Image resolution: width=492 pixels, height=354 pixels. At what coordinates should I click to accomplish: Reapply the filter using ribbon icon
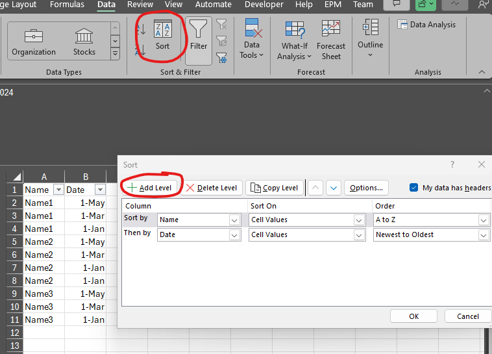(x=221, y=41)
